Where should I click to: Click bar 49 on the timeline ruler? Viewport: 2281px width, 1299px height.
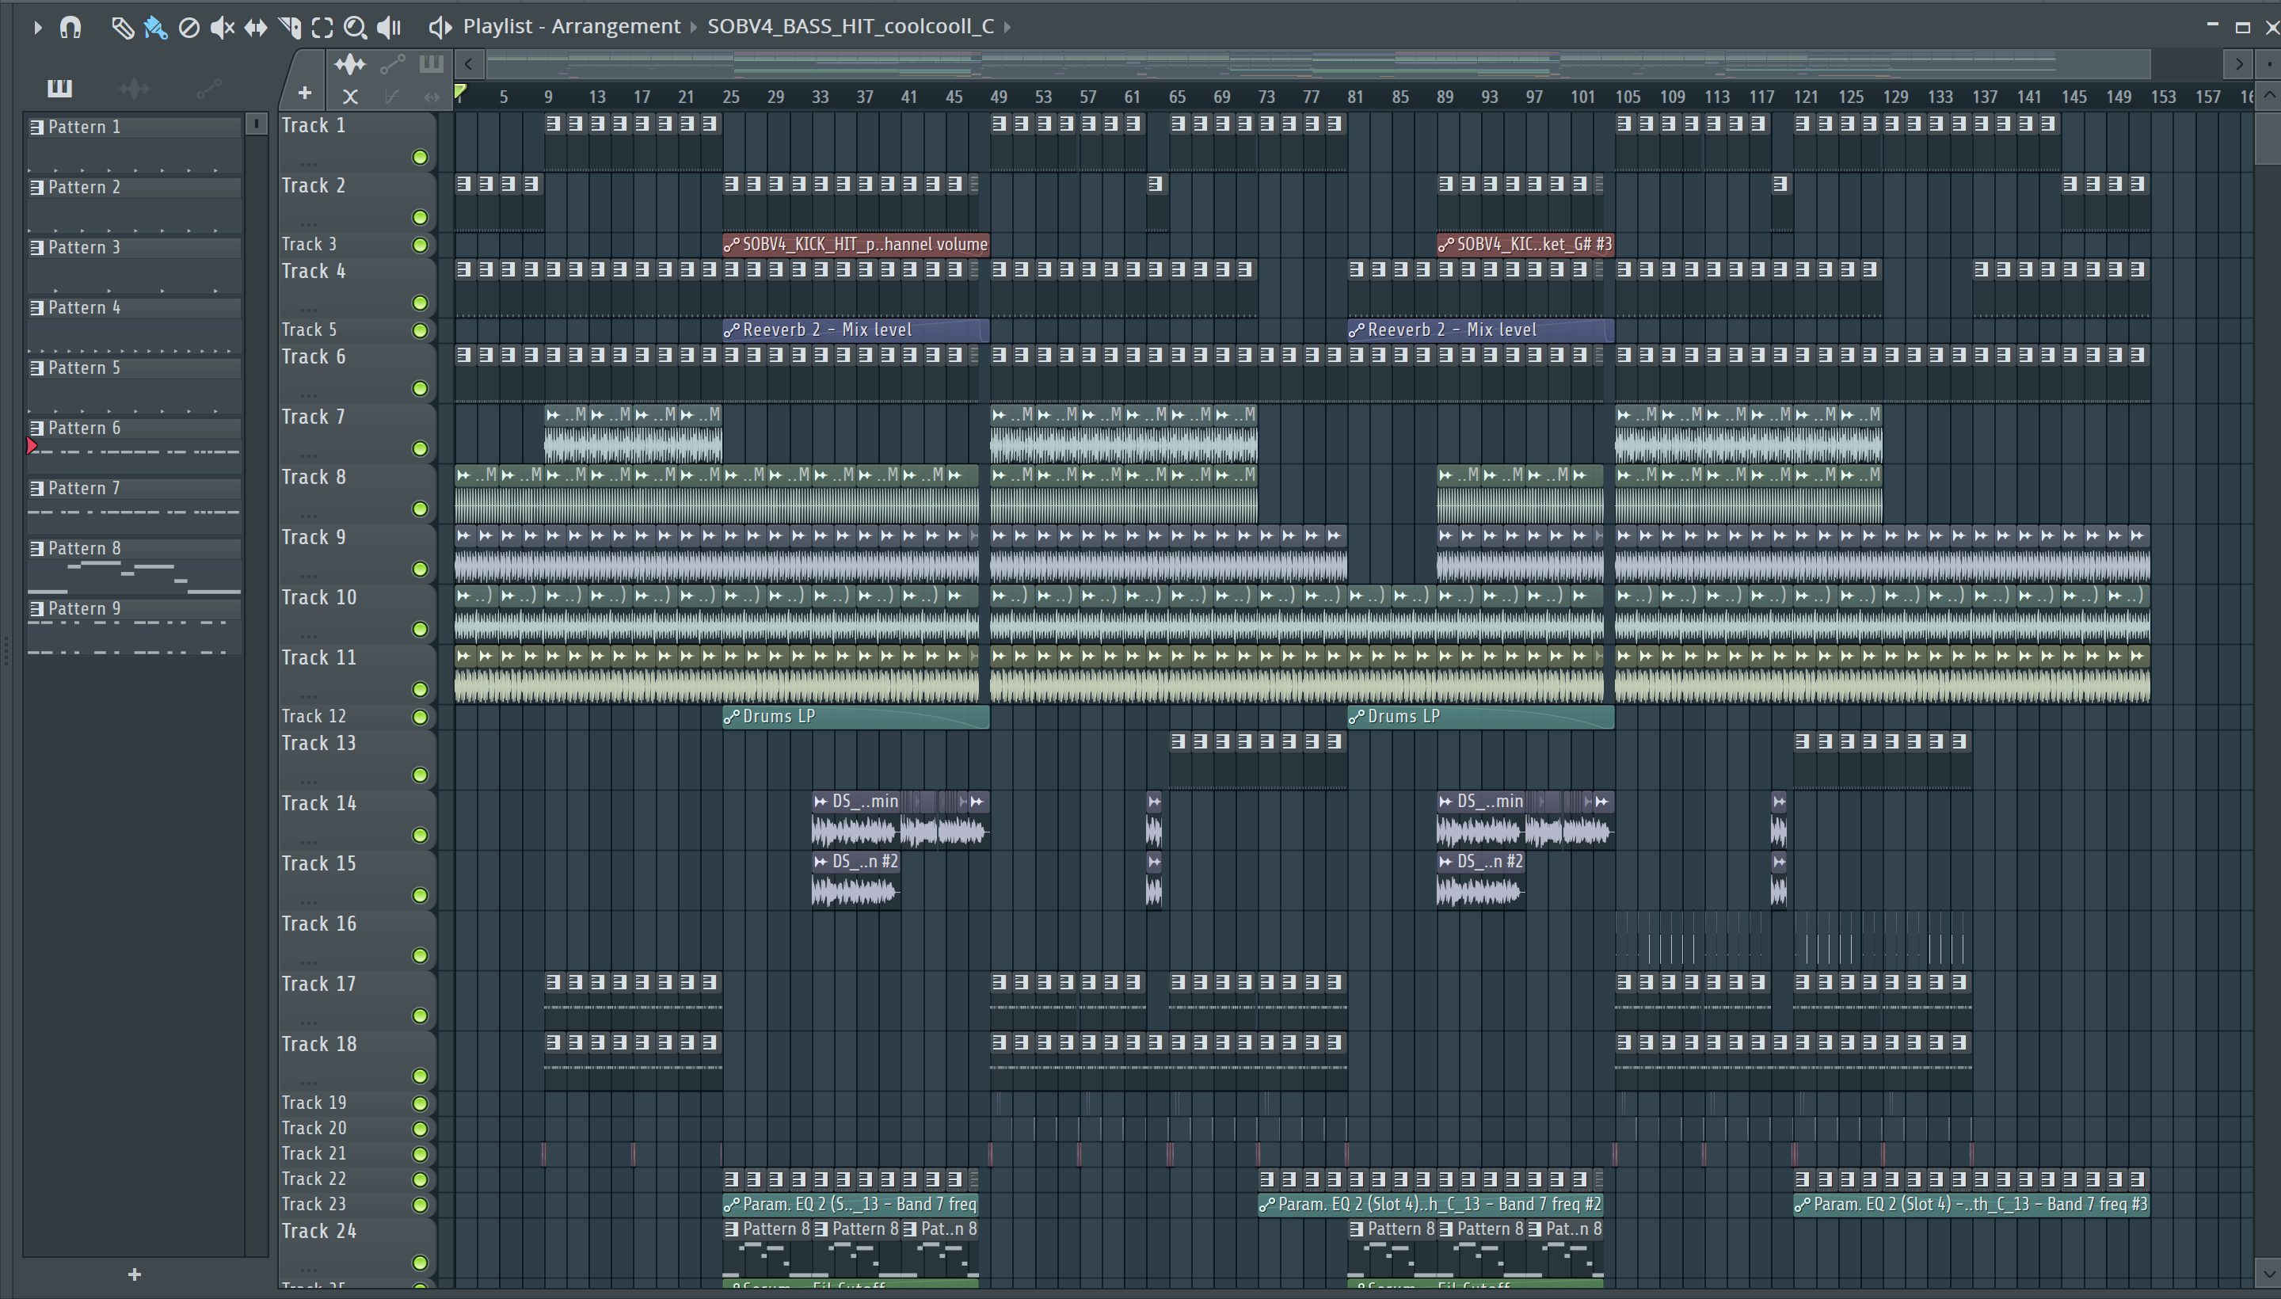point(998,97)
